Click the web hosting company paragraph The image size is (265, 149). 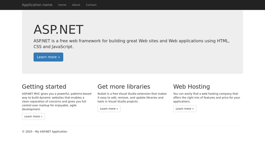coord(207,97)
